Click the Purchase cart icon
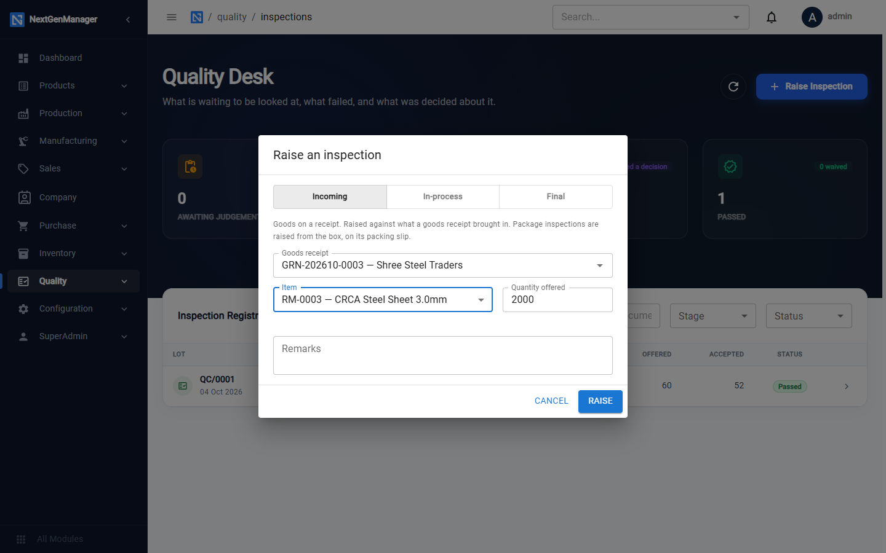Viewport: 886px width, 553px height. pos(23,226)
